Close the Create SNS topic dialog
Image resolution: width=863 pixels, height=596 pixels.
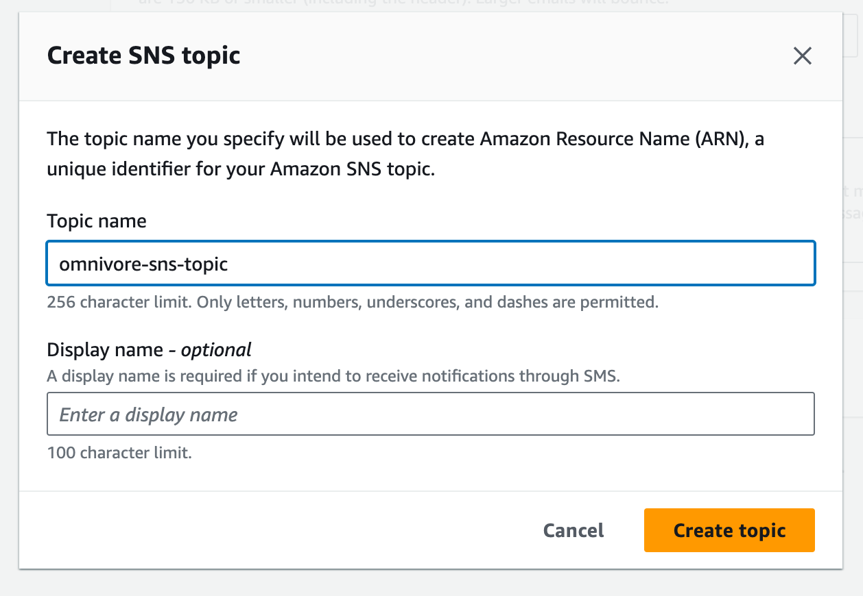click(x=802, y=56)
